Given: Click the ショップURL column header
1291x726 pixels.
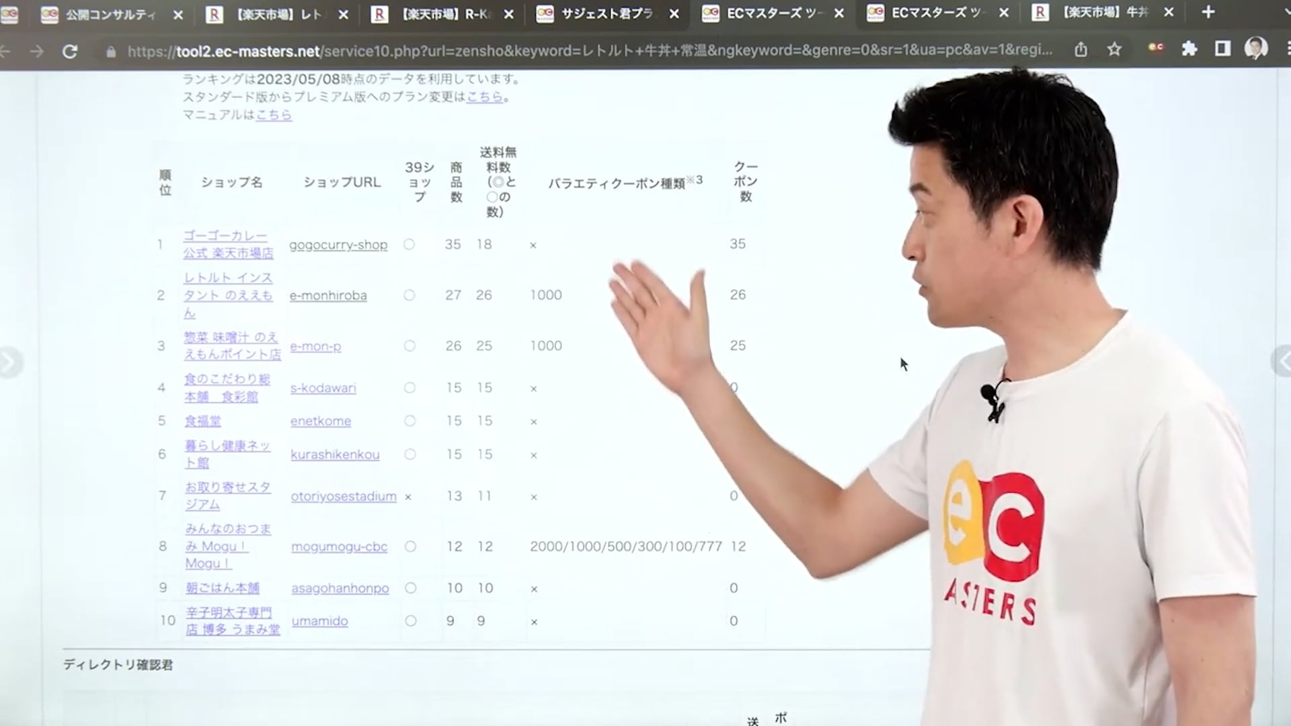Looking at the screenshot, I should [342, 182].
